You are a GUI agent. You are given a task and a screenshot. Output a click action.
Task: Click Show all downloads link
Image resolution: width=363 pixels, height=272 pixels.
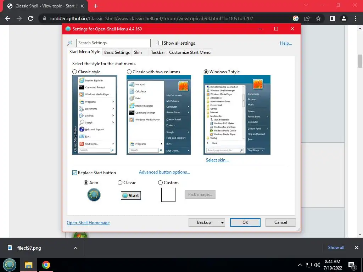click(336, 248)
